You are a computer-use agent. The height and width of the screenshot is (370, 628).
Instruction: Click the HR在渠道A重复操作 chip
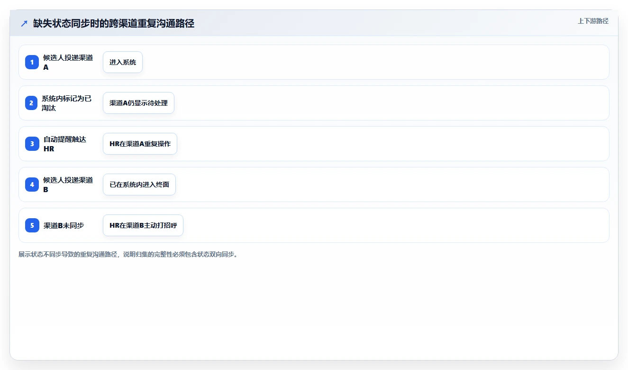140,144
